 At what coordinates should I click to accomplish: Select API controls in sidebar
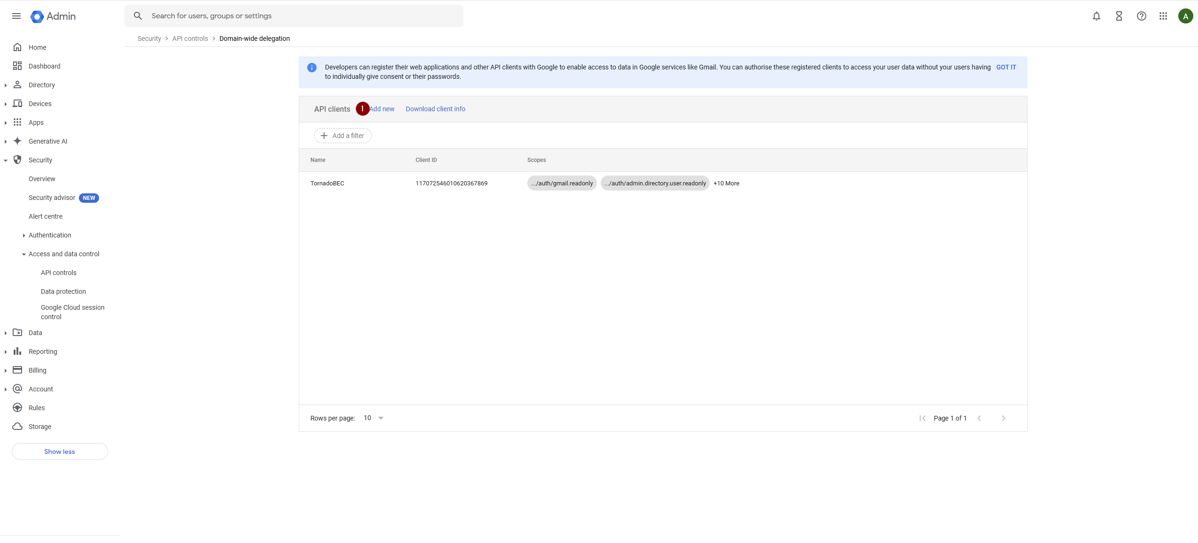click(x=59, y=273)
